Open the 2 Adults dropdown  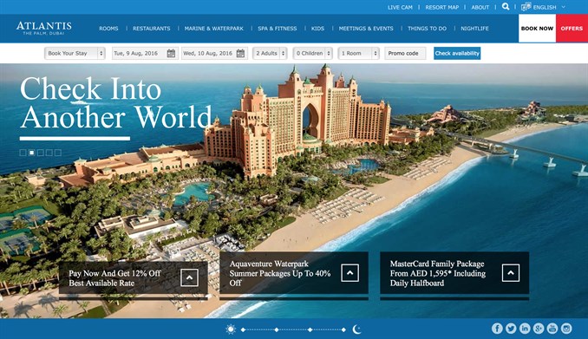(x=270, y=53)
